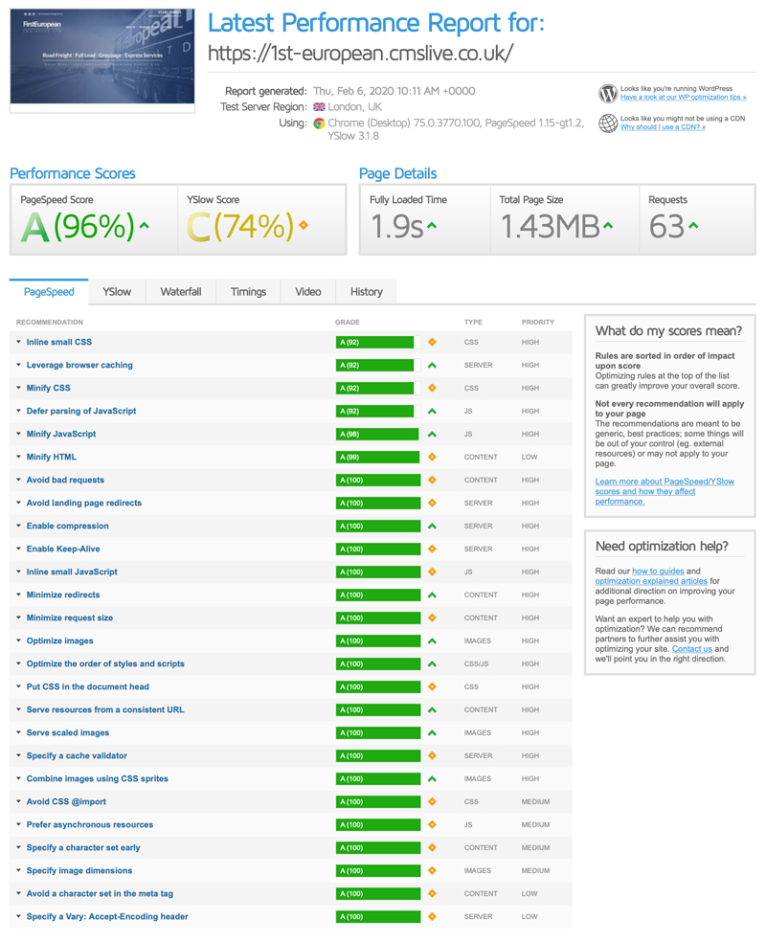Image resolution: width=766 pixels, height=943 pixels.
Task: Click orange diamond in Prefer asynchronous resources row
Action: [x=432, y=824]
